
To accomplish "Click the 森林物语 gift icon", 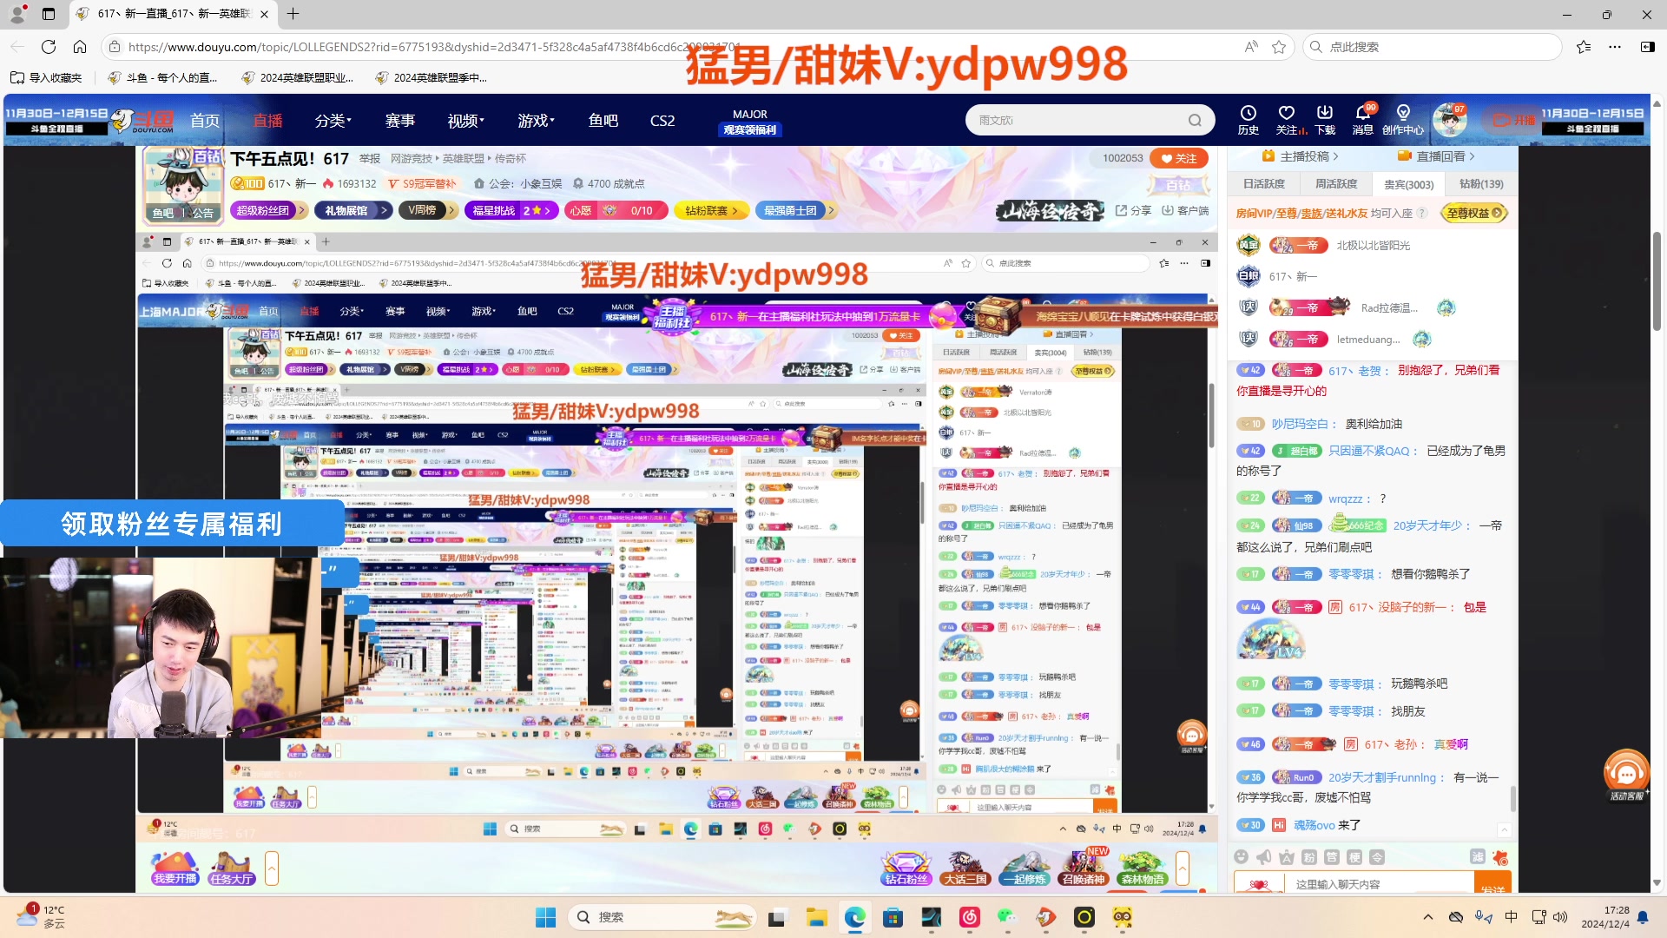I will 1143,868.
